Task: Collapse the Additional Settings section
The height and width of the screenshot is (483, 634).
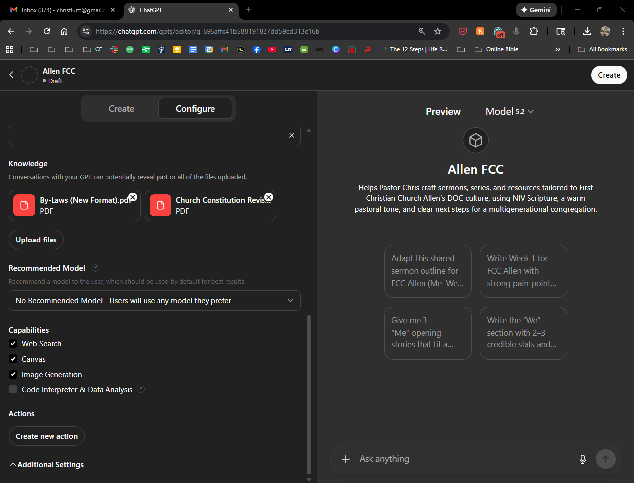Action: coord(47,464)
